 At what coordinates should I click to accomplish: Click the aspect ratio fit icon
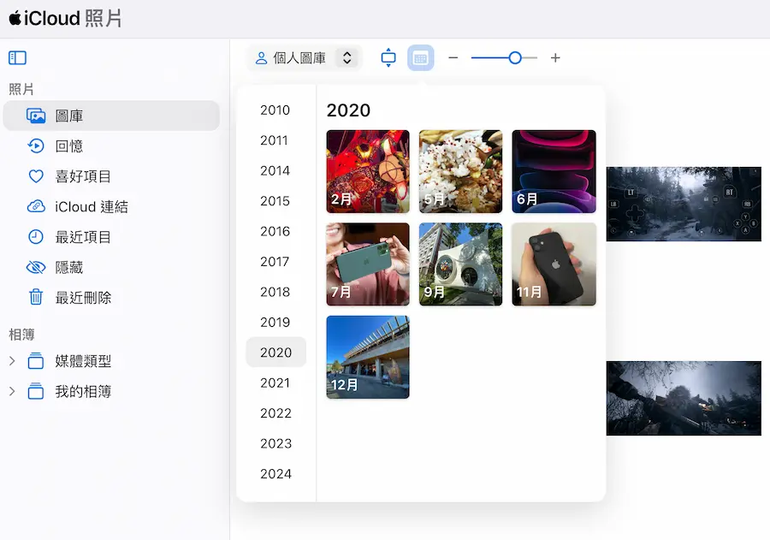coord(388,58)
